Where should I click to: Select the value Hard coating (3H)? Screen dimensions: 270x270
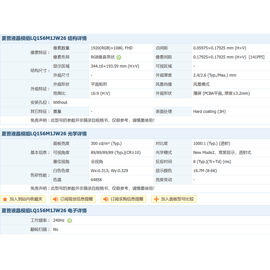click(209, 112)
